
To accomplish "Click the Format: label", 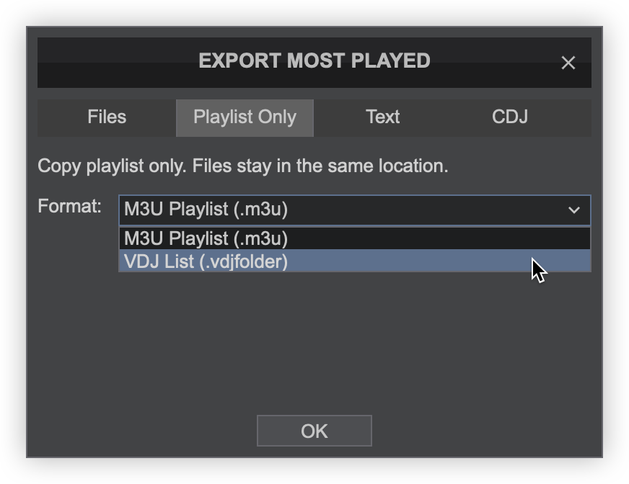I will [70, 207].
